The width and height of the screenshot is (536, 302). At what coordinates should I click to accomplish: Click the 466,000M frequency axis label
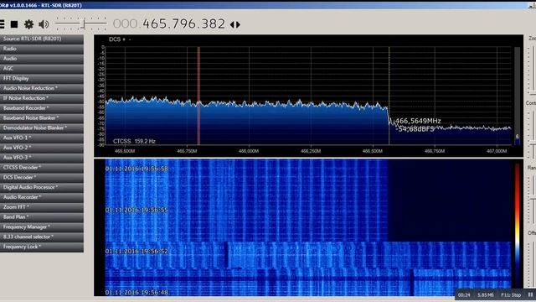(249, 151)
